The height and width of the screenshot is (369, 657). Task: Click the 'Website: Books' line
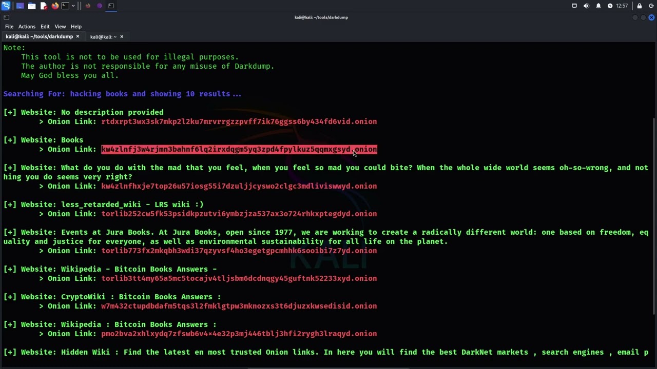(43, 140)
